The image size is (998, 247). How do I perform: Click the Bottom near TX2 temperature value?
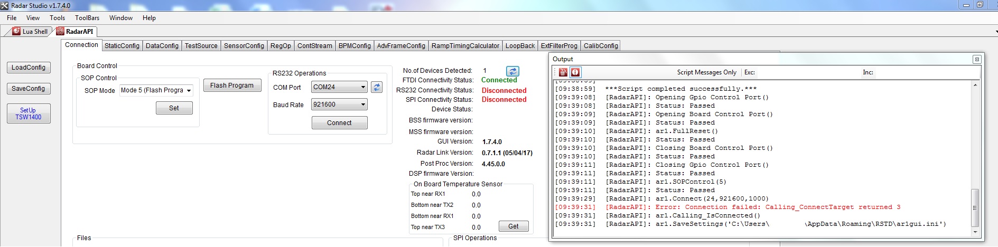pyautogui.click(x=476, y=205)
